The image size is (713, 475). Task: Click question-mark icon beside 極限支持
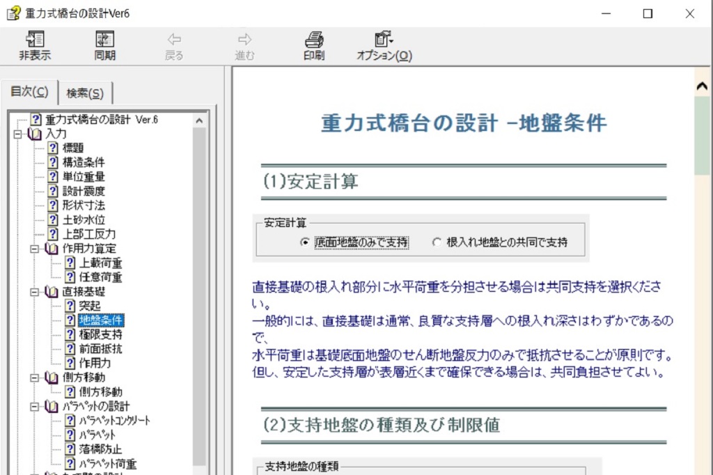coord(70,335)
